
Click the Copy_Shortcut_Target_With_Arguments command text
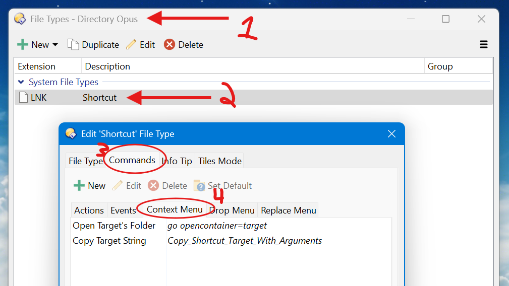(245, 241)
